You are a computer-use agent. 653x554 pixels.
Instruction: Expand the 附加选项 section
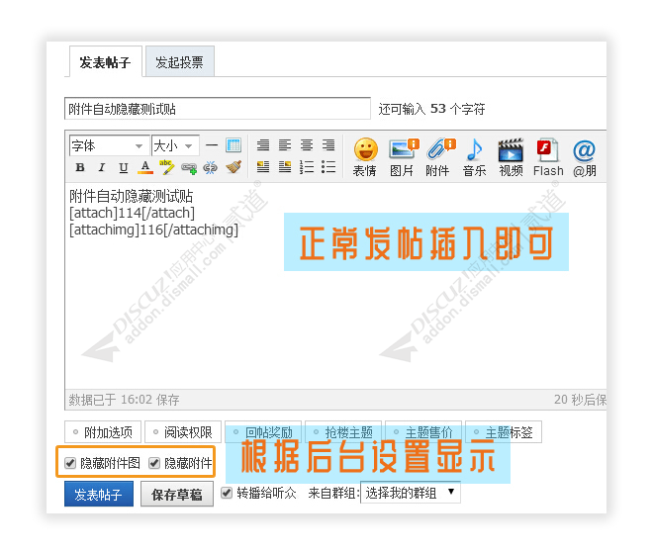point(103,432)
